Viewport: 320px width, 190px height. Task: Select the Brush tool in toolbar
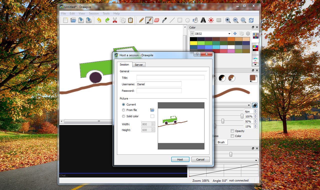[x=149, y=20]
